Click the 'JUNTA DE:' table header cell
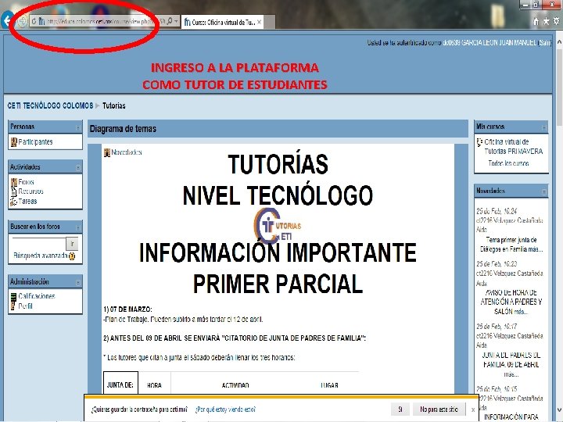Screen dimensions: 563x422 point(120,384)
